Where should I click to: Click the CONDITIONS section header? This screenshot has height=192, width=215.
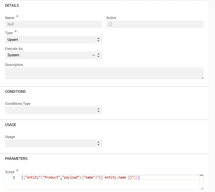(15, 91)
